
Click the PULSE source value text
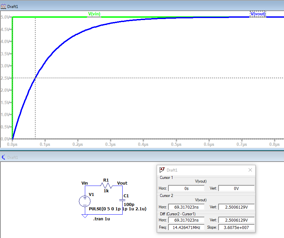(x=117, y=209)
